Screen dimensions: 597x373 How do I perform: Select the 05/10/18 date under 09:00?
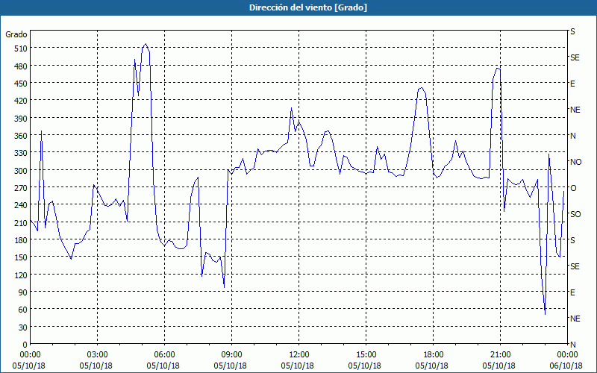[231, 366]
